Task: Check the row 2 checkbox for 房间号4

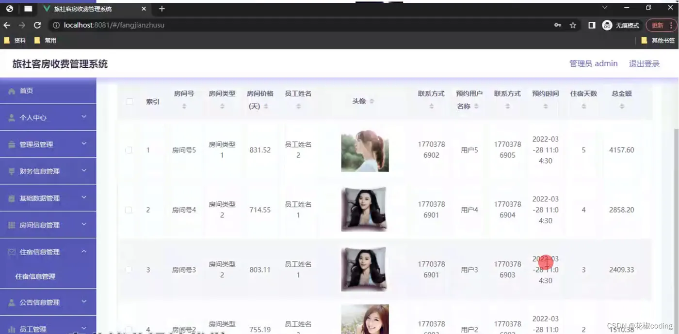Action: (129, 210)
